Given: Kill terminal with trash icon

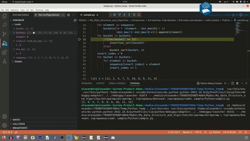Looking at the screenshot, I should click(237, 83).
